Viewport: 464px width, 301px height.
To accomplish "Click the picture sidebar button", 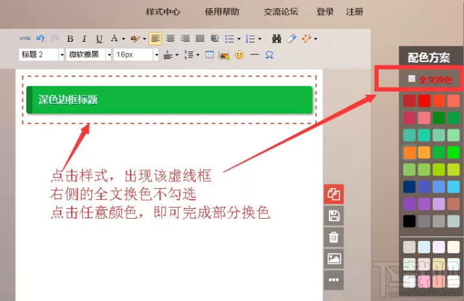I will point(333,259).
